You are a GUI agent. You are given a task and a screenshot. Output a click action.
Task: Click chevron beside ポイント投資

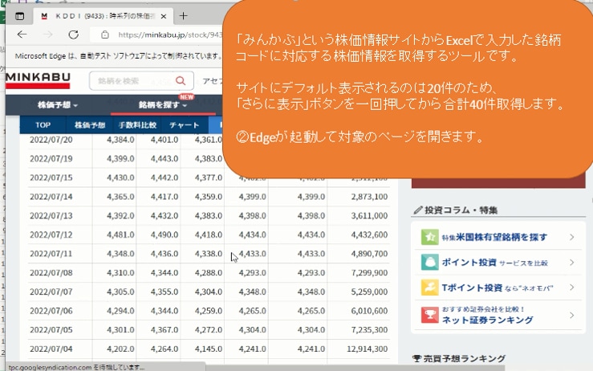pos(572,263)
